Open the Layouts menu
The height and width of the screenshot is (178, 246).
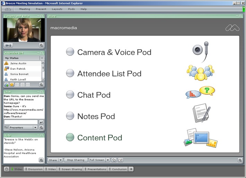tap(57, 9)
